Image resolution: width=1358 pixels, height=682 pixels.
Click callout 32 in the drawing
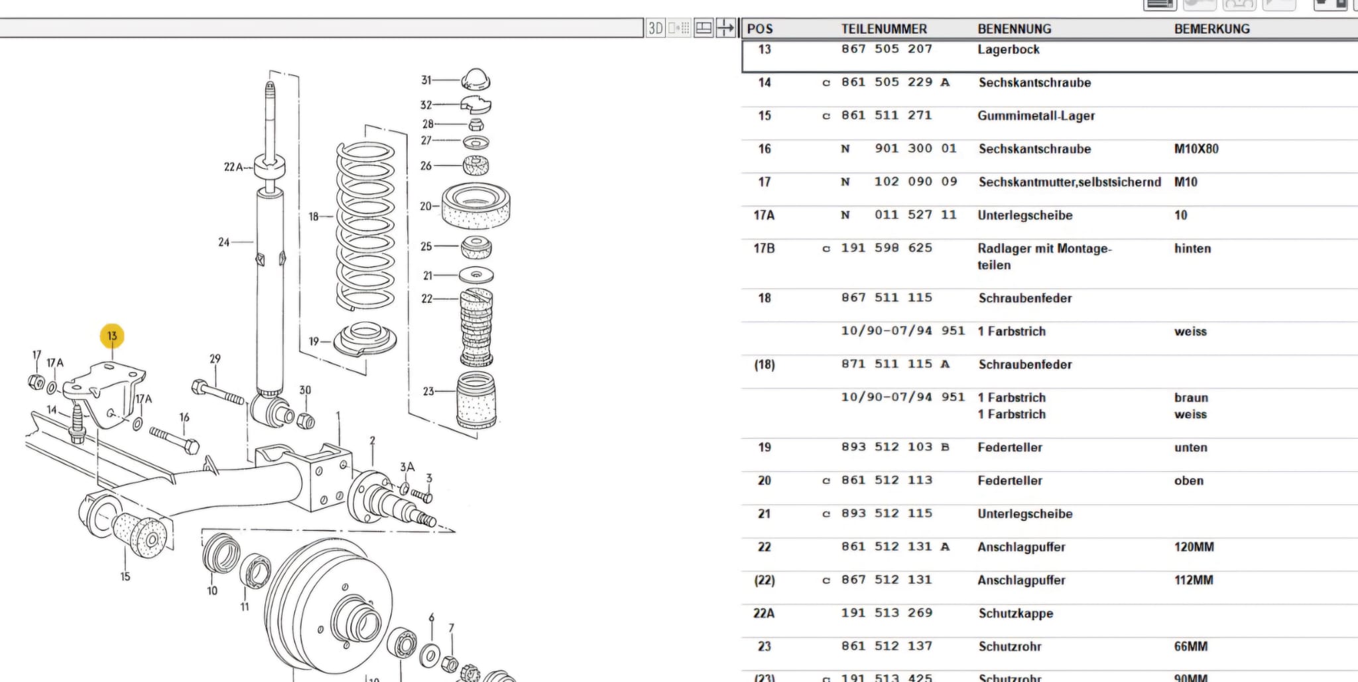point(426,105)
